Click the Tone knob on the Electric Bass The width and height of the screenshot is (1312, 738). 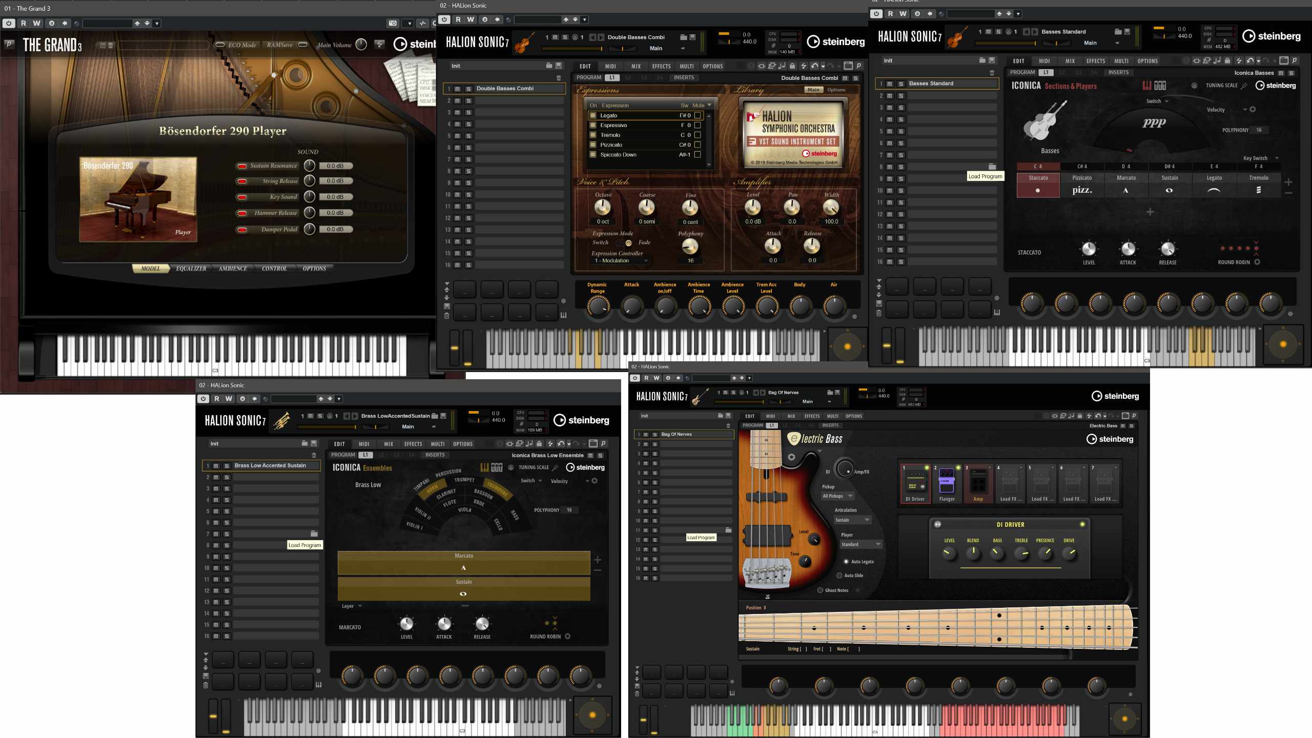805,562
